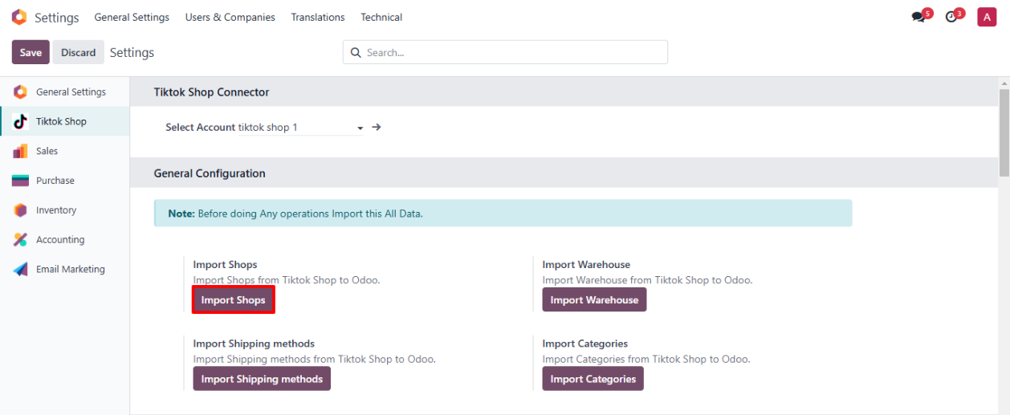This screenshot has height=415, width=1010.
Task: Click the Odoo Settings app logo
Action: [18, 17]
